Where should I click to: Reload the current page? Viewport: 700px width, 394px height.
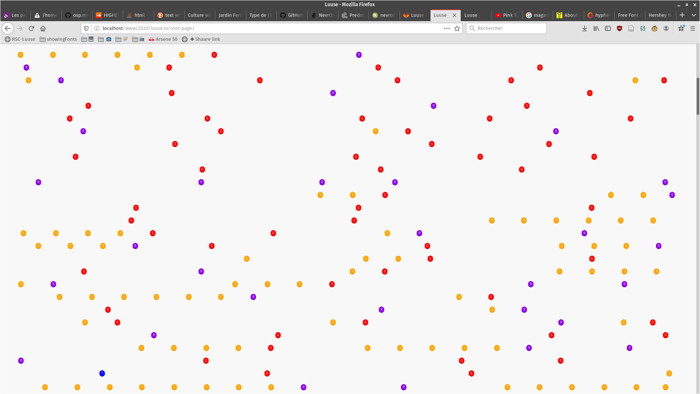click(31, 28)
